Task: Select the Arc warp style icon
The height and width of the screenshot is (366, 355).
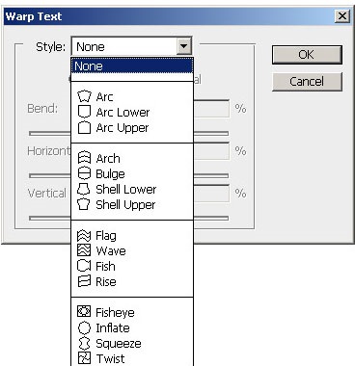Action: point(84,96)
